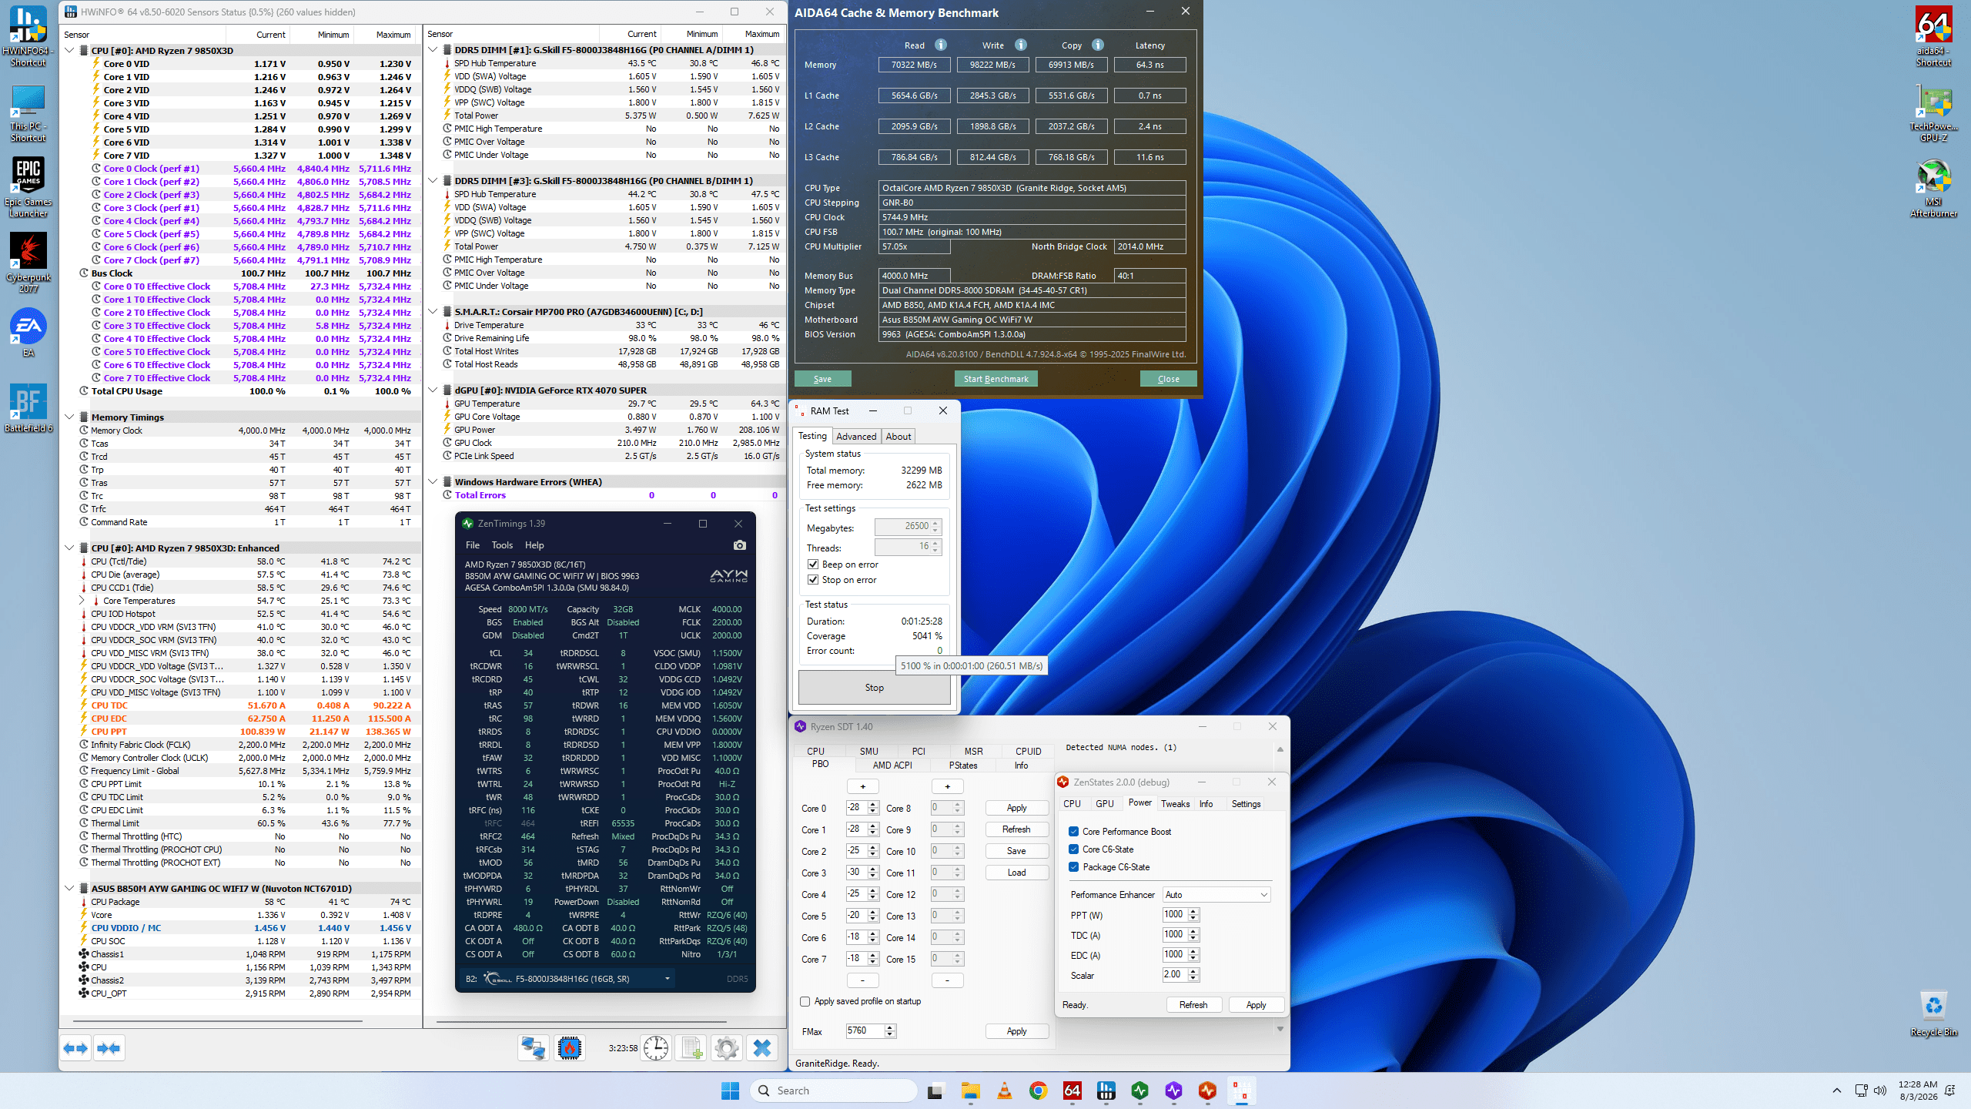Open HWiNFO sensor settings gear icon
This screenshot has width=1971, height=1109.
point(726,1047)
